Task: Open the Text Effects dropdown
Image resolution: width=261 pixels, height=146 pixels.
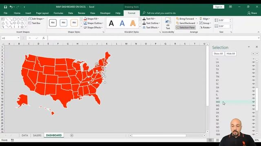Action: pyautogui.click(x=151, y=28)
